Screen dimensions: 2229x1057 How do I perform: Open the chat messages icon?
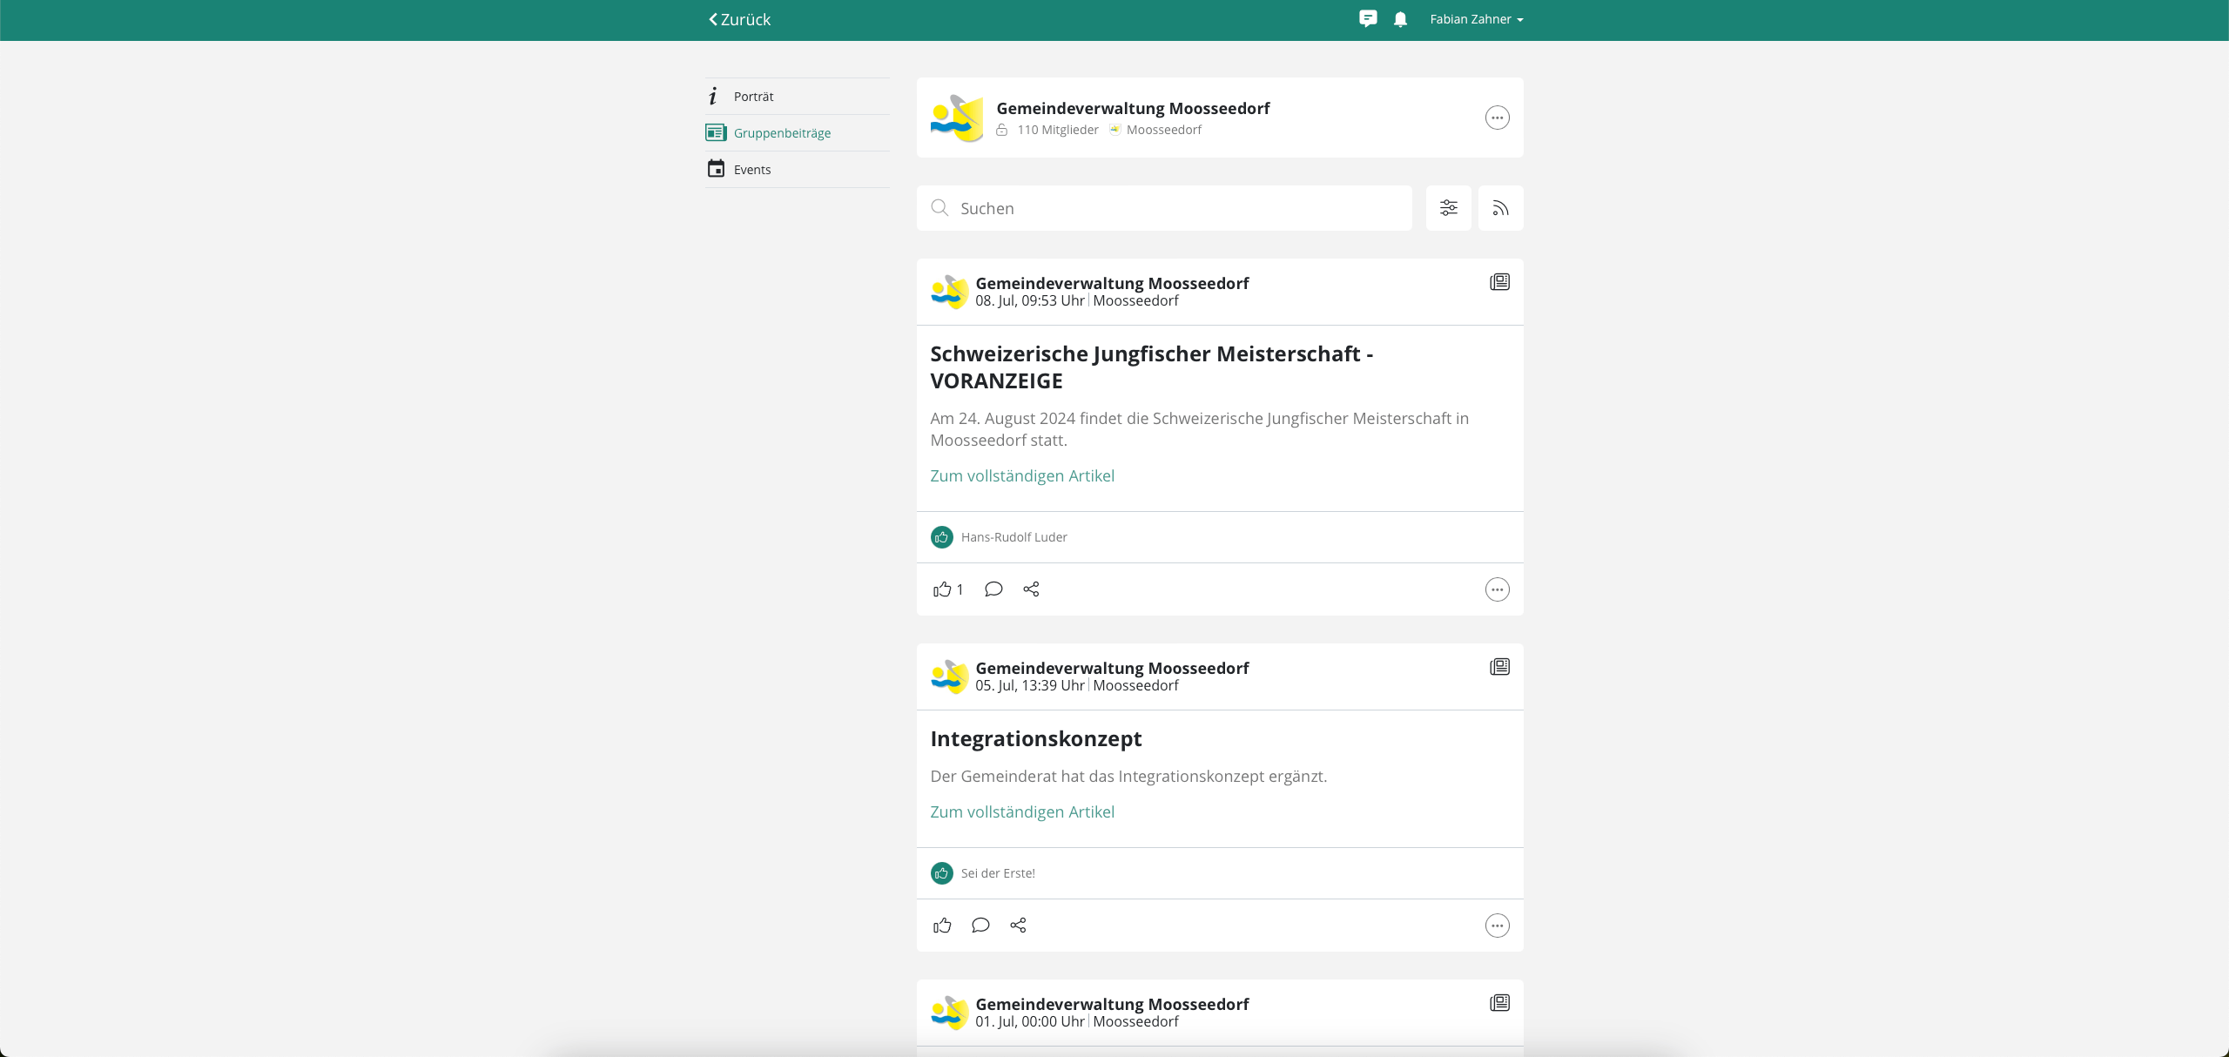[x=1368, y=19]
